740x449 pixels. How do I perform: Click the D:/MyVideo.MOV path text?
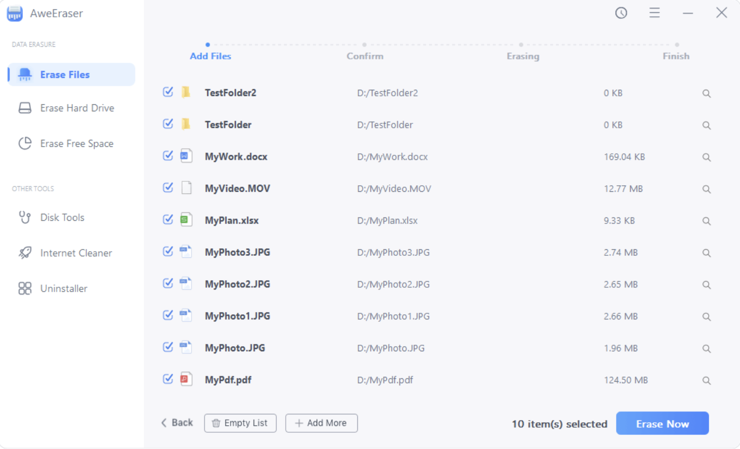[x=394, y=189]
